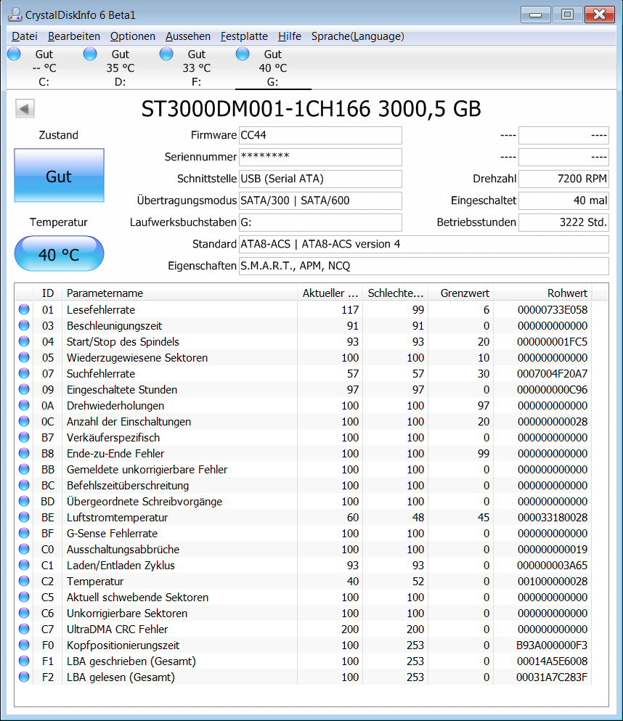
Task: Click status orb for G-Sense Fehlerrate
Action: pyautogui.click(x=24, y=534)
